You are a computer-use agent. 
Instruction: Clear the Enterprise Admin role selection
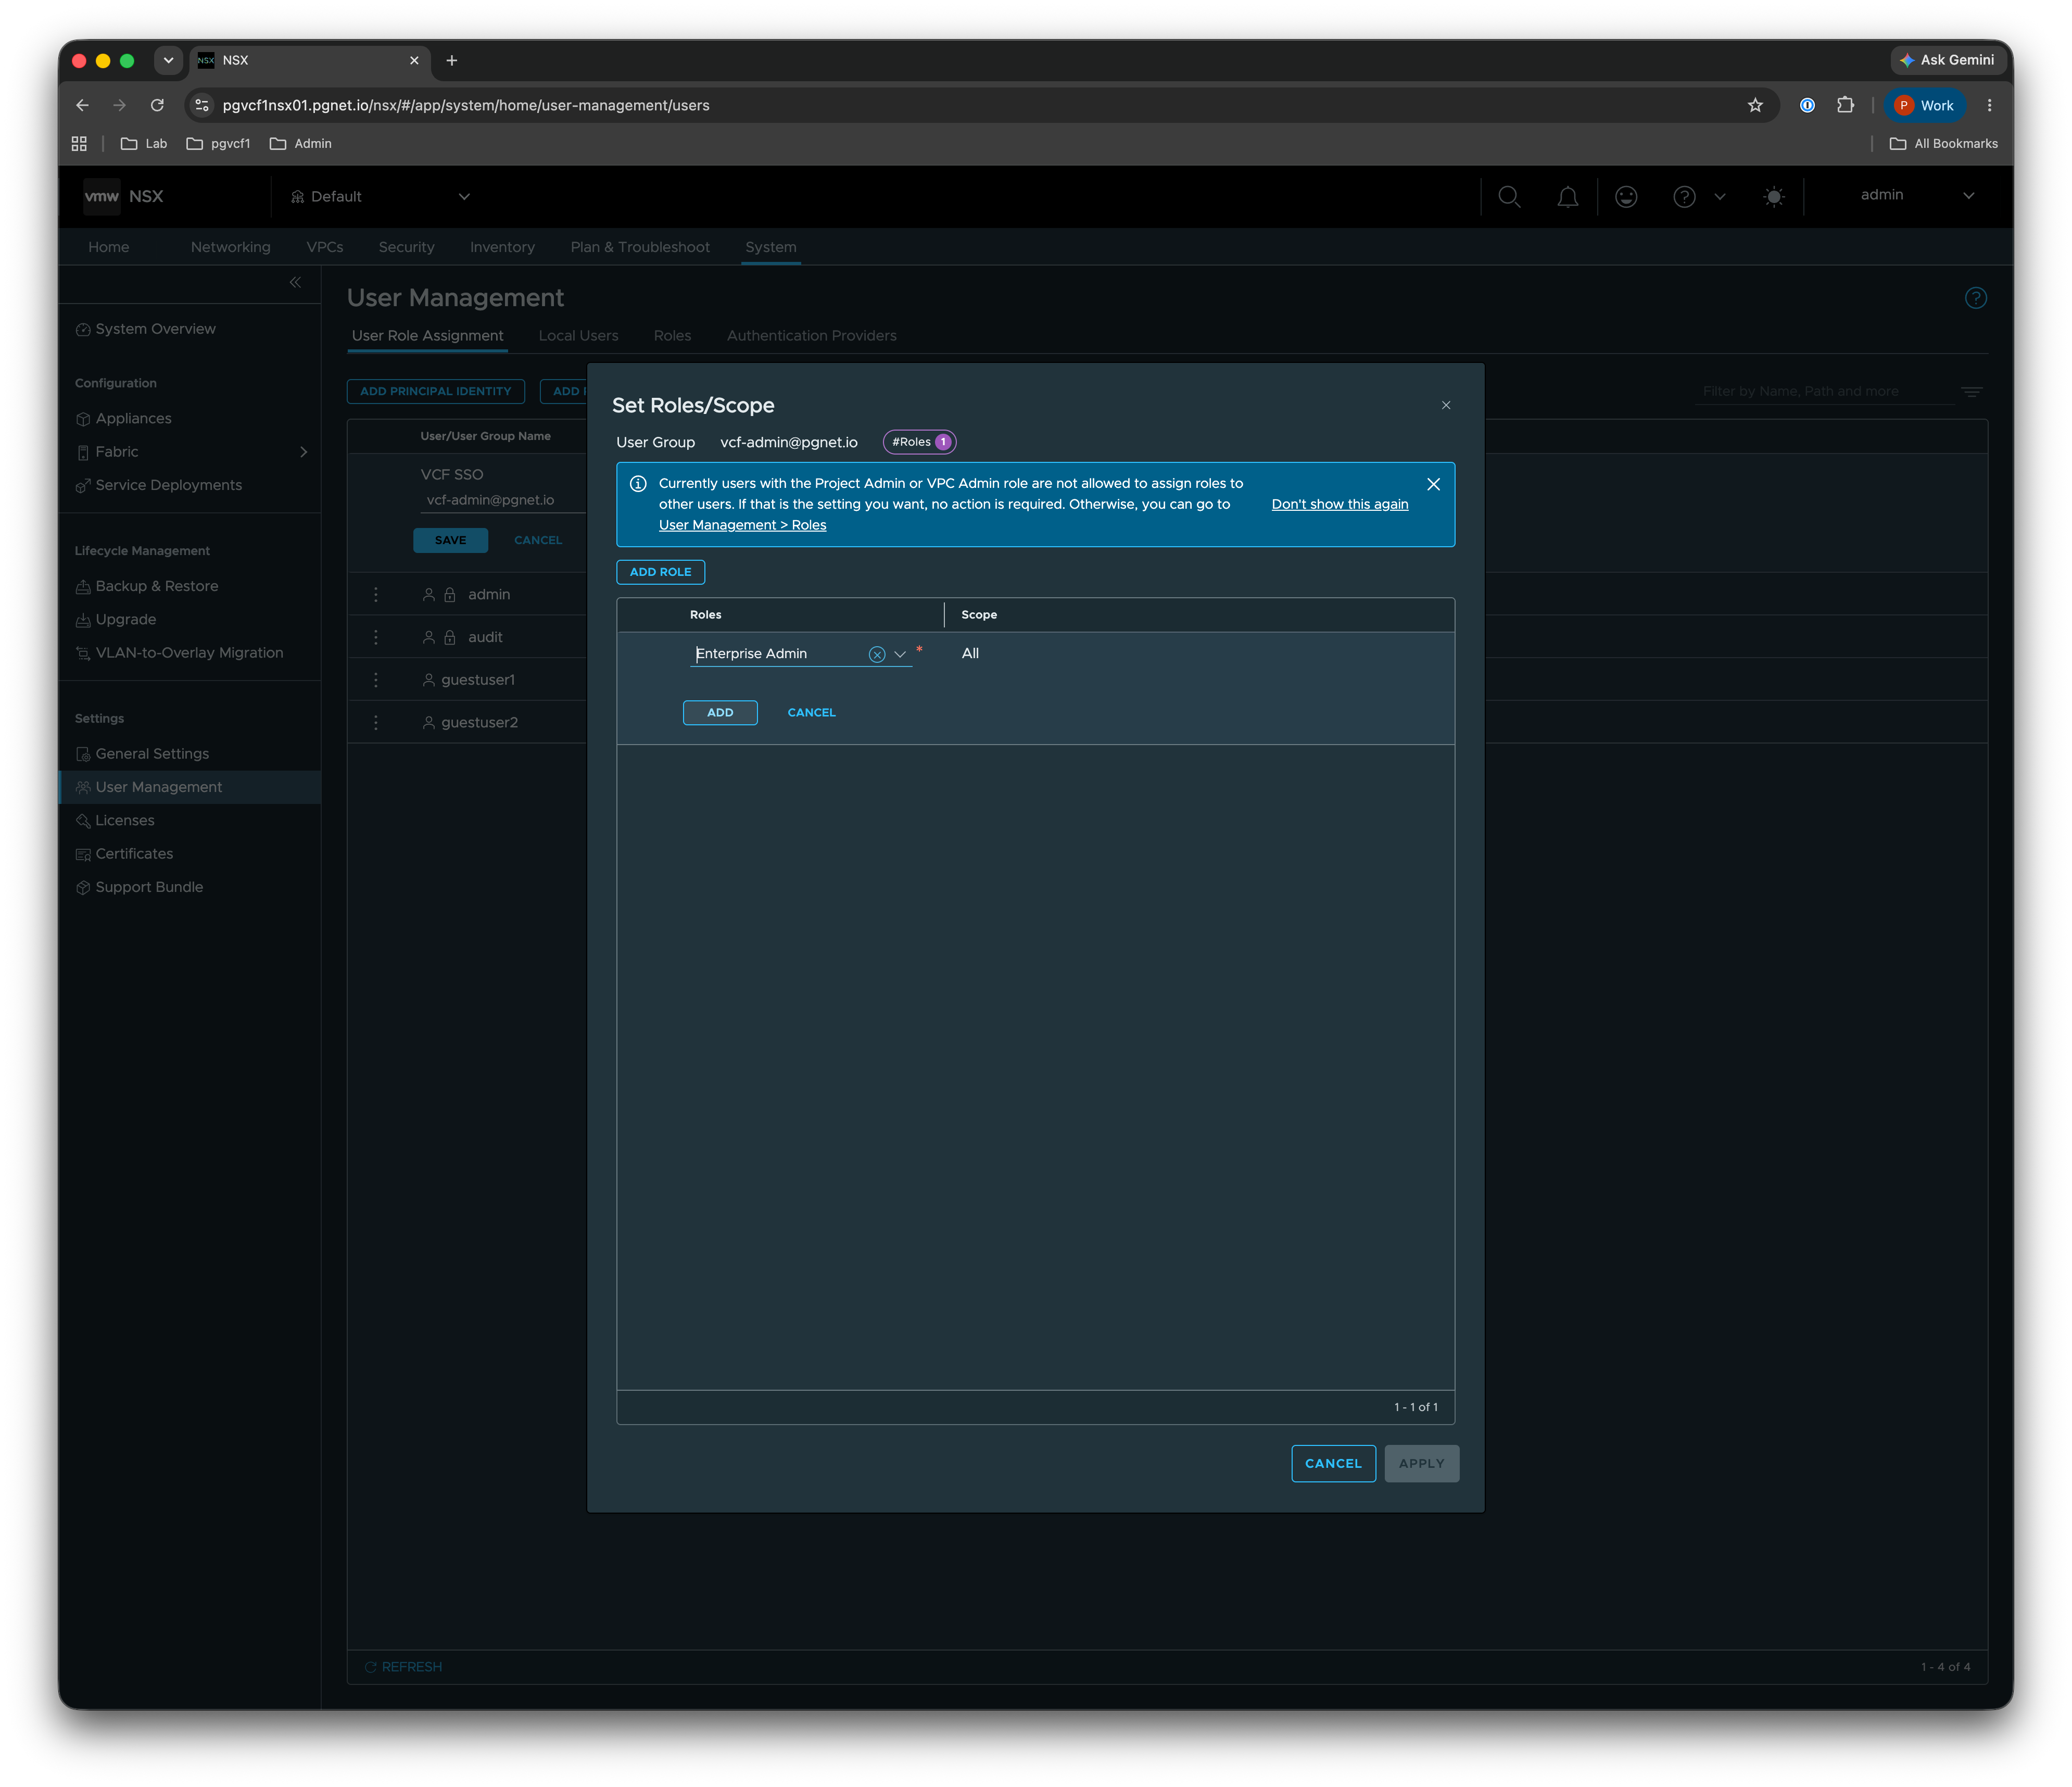pos(876,654)
